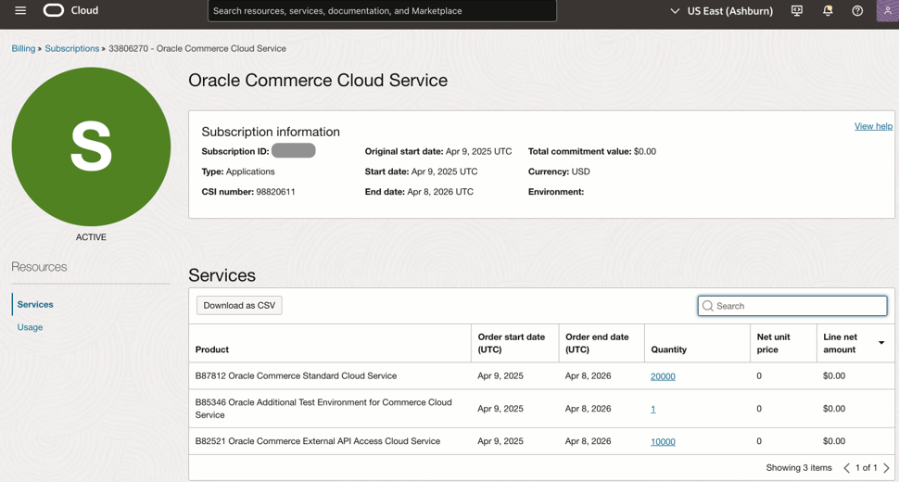This screenshot has width=899, height=482.
Task: Open the View help link
Action: [x=873, y=126]
